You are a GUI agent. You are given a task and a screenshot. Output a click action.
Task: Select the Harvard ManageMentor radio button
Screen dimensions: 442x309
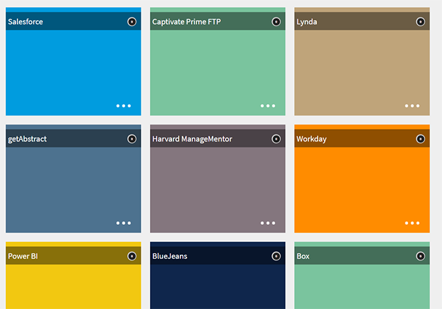tap(276, 139)
